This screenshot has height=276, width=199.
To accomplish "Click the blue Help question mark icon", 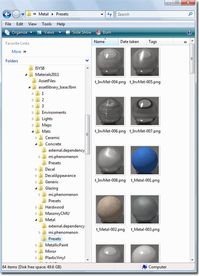I will (x=189, y=32).
